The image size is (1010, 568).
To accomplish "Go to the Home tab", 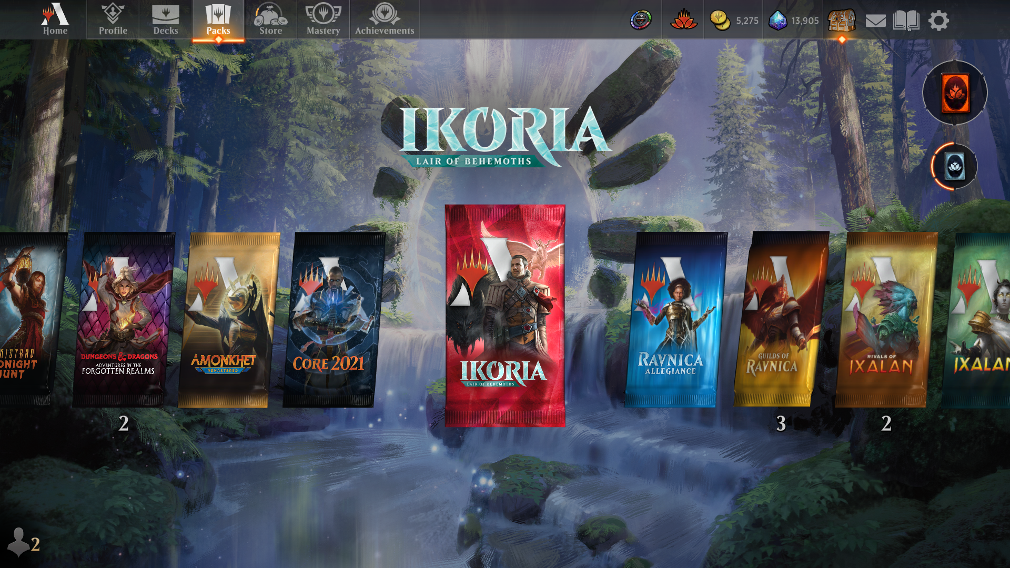I will tap(55, 19).
